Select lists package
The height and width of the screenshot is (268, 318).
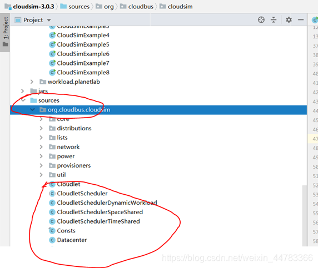coord(62,138)
